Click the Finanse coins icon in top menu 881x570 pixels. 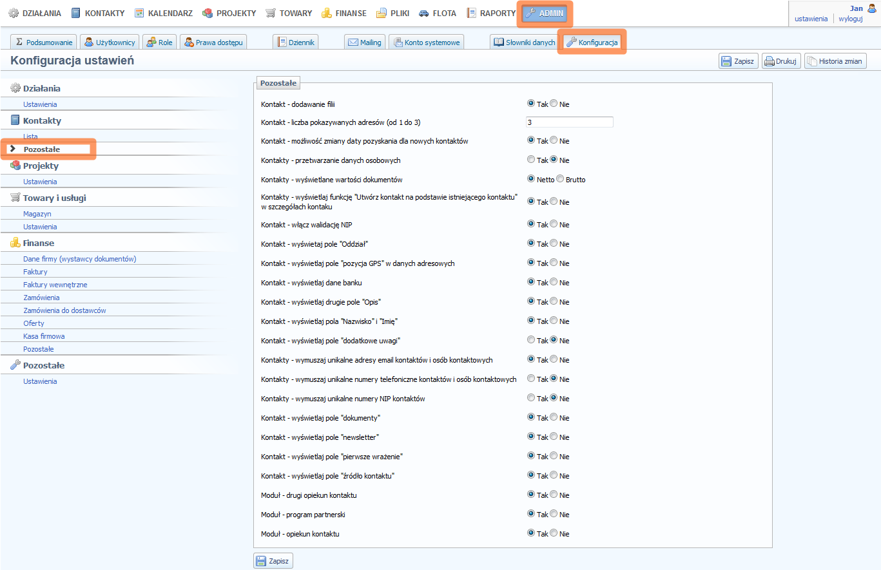click(x=327, y=13)
